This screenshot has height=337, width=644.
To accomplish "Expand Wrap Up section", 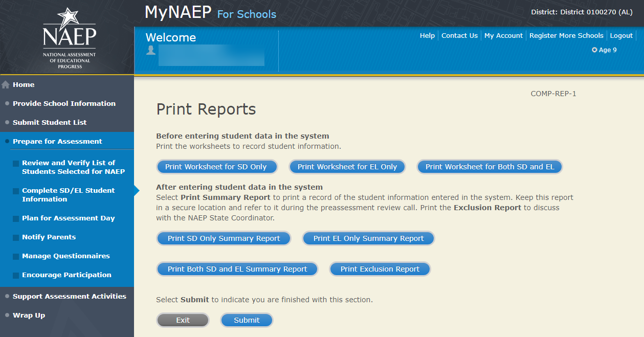I will 29,316.
